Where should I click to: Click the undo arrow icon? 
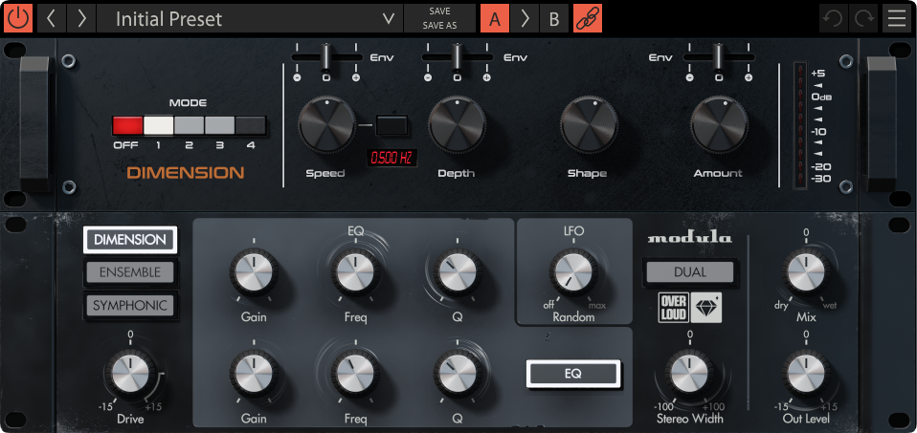(x=832, y=18)
